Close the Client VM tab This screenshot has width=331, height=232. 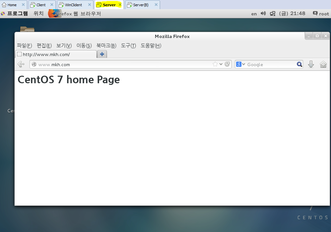click(x=52, y=5)
